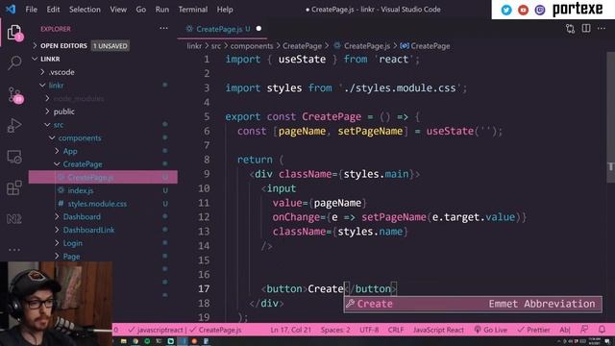The image size is (615, 346).
Task: Click the Twitter icon in overlay
Action: (506, 10)
